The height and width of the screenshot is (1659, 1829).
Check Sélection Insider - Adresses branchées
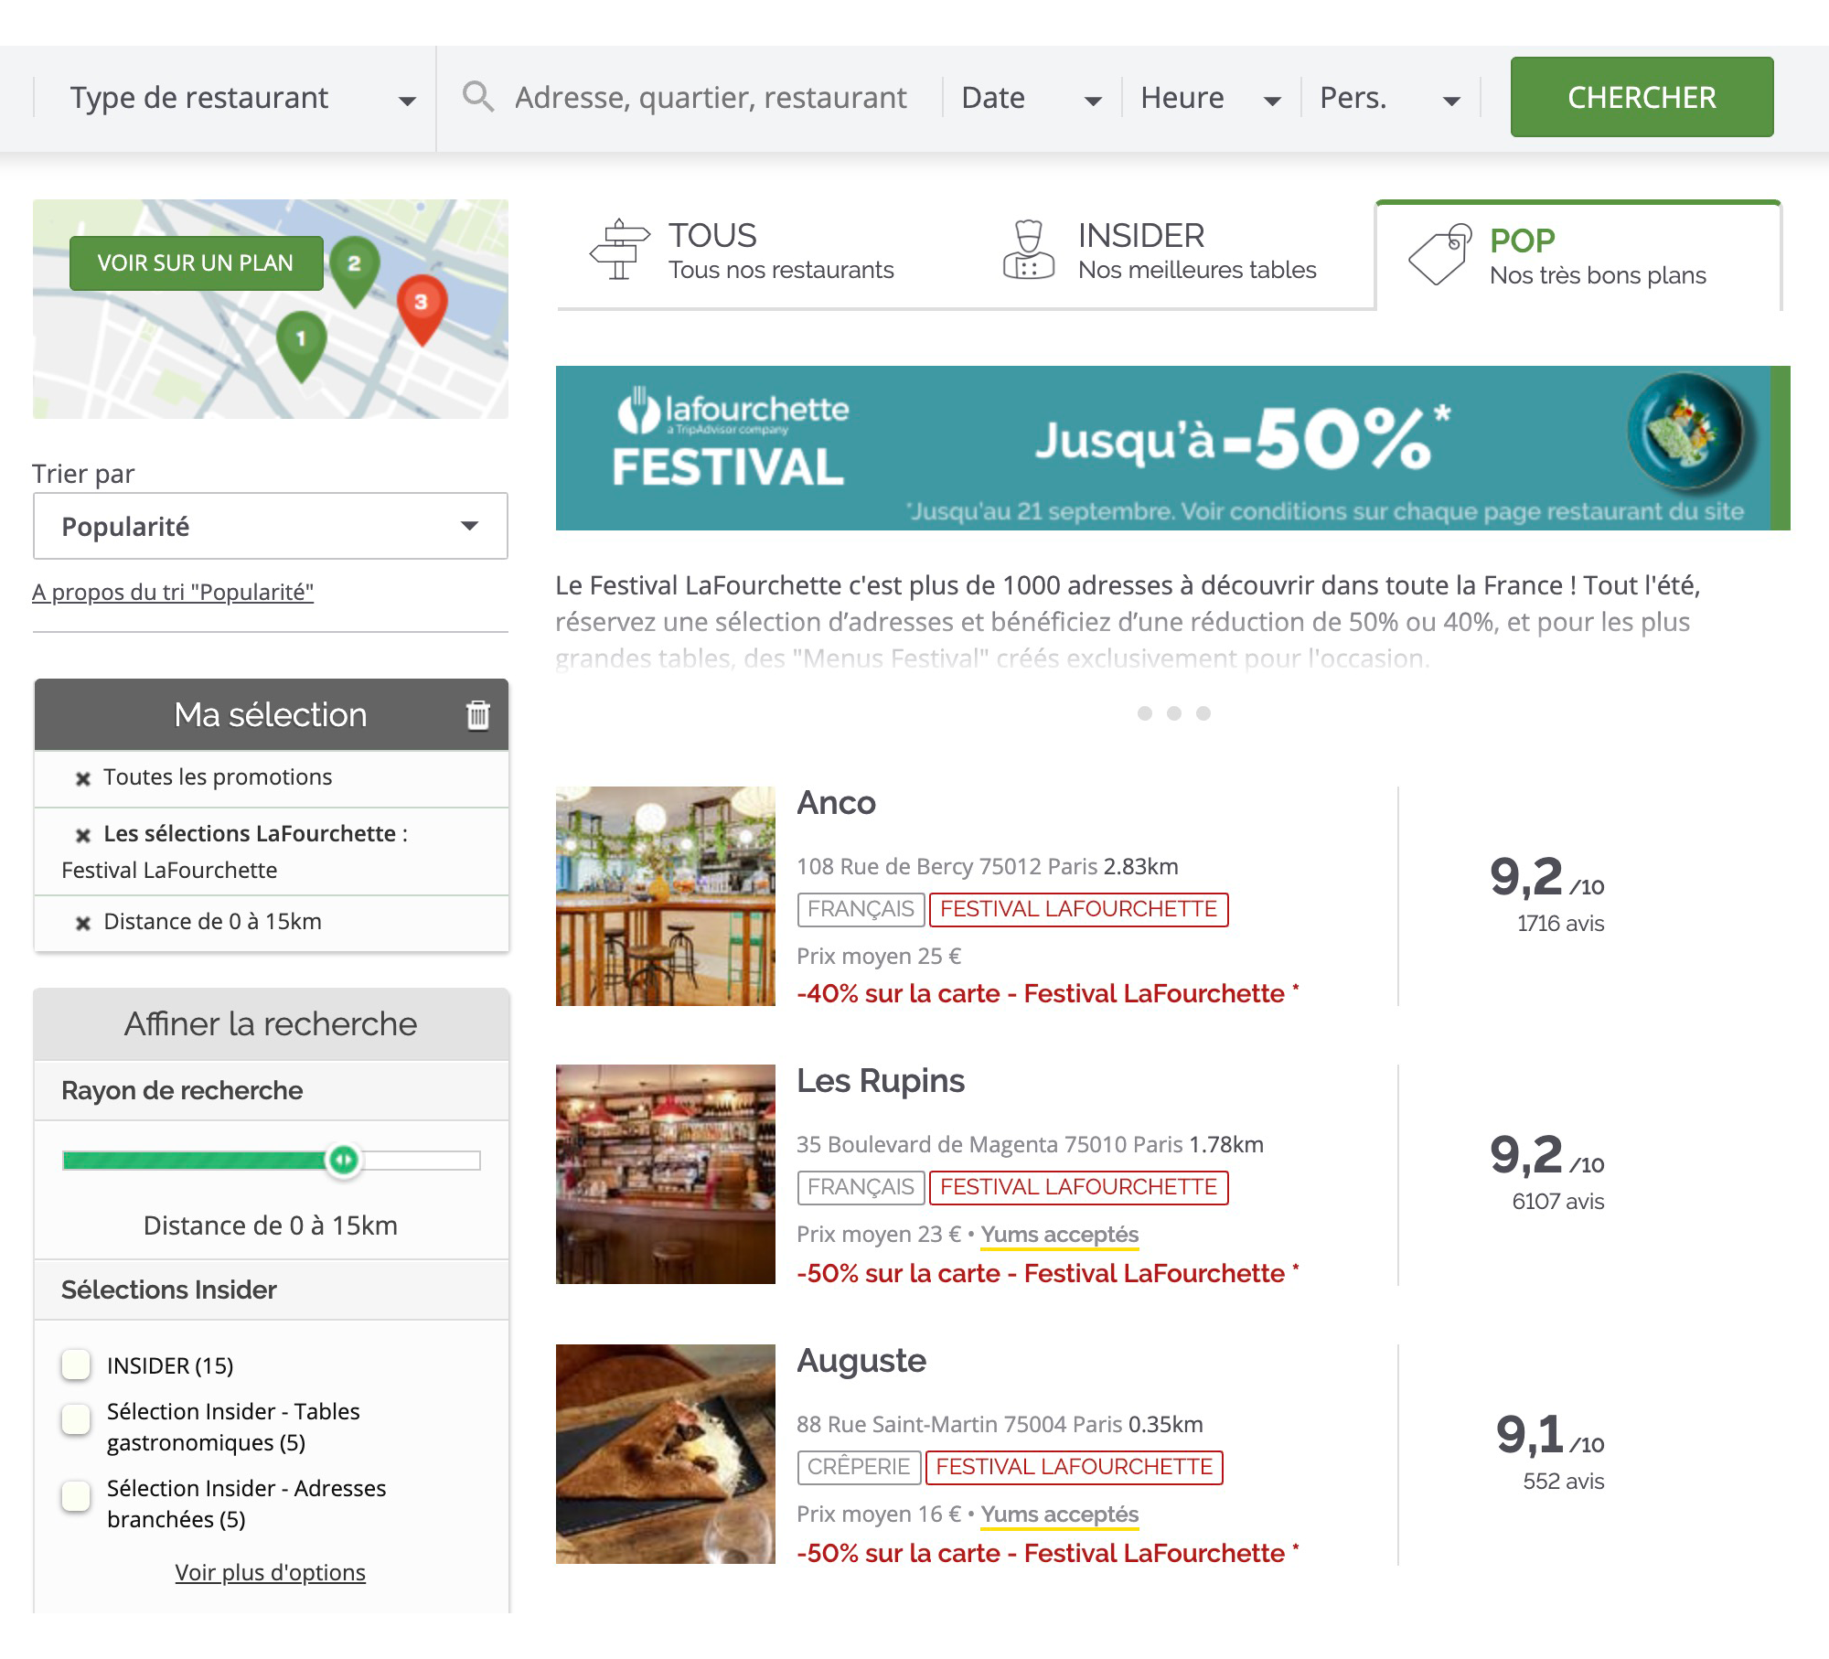pyautogui.click(x=76, y=1496)
